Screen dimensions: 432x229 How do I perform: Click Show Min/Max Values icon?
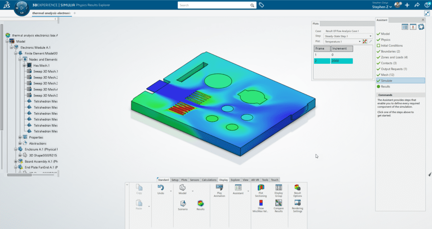[x=261, y=203]
